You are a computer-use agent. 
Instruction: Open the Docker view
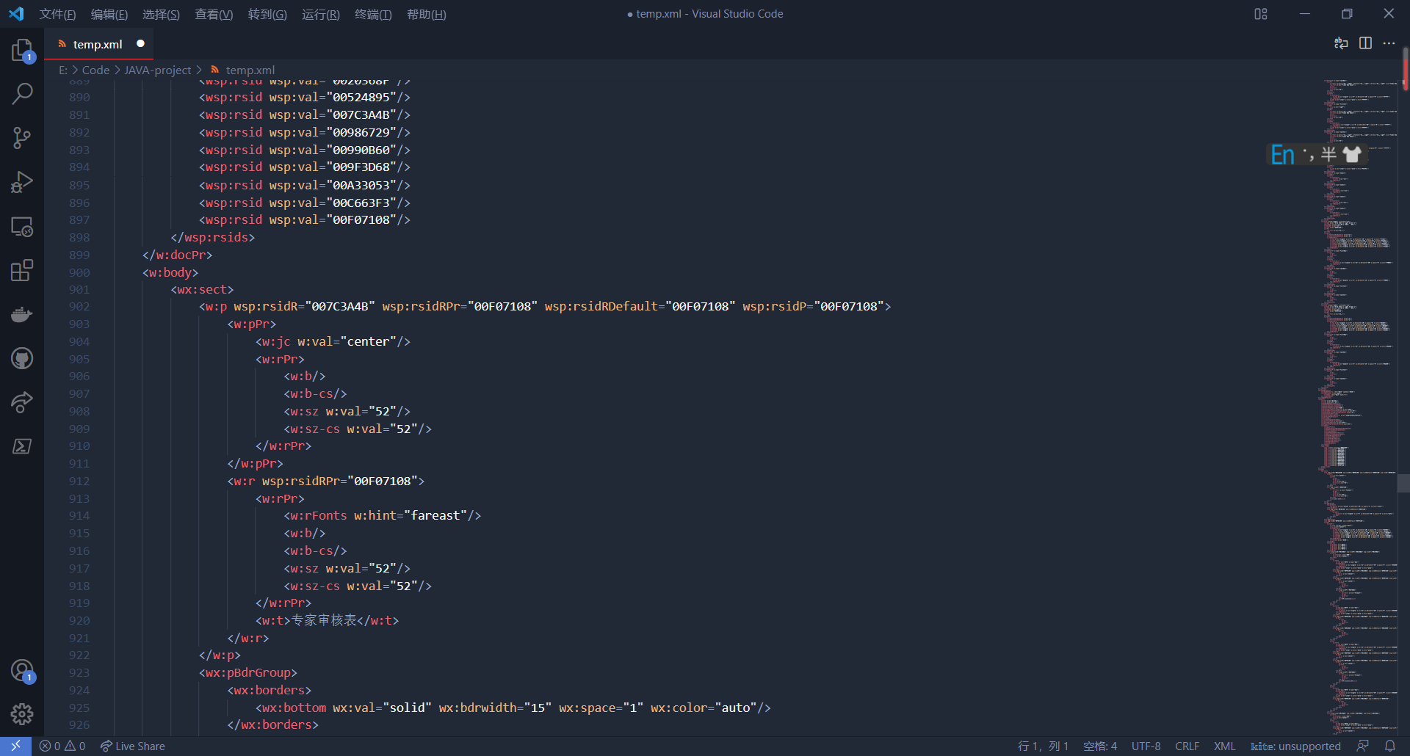[x=22, y=314]
